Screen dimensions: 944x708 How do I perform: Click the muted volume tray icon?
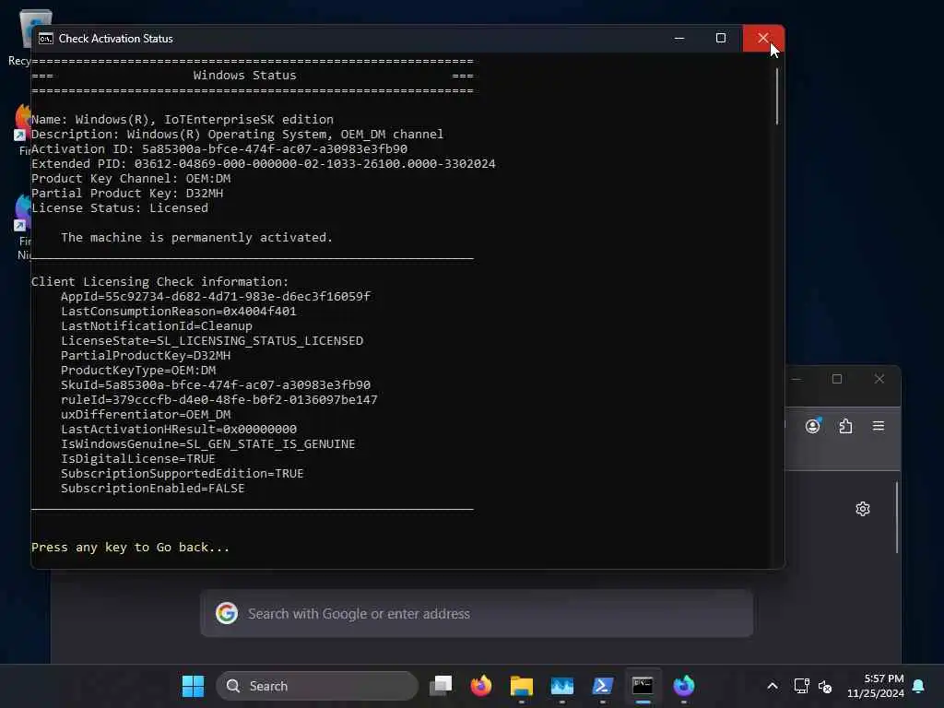tap(825, 686)
